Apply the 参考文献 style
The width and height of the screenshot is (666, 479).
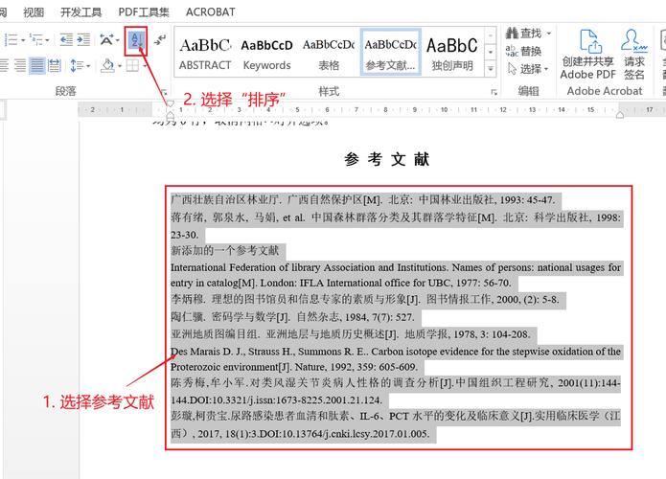390,53
